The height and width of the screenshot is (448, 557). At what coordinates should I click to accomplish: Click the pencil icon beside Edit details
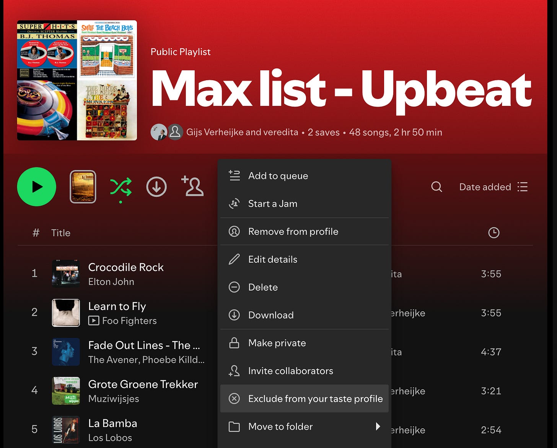point(234,259)
